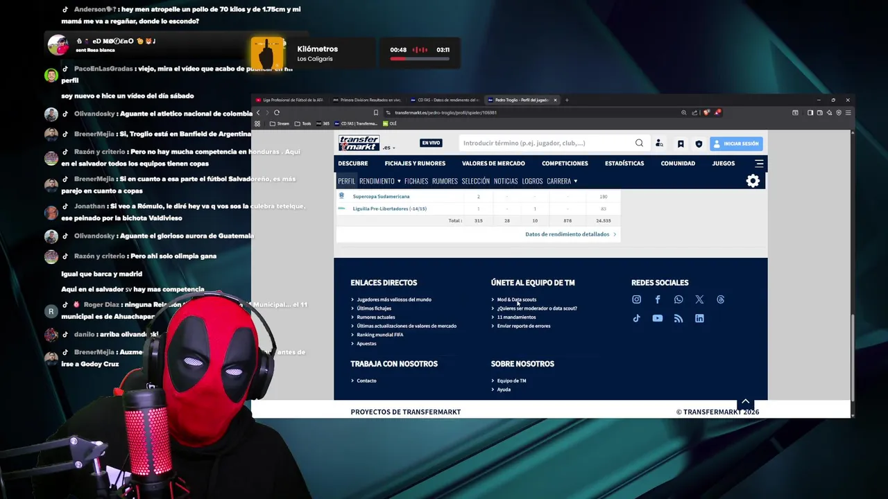Select the Selección profile tab
888x499 pixels.
pos(476,181)
